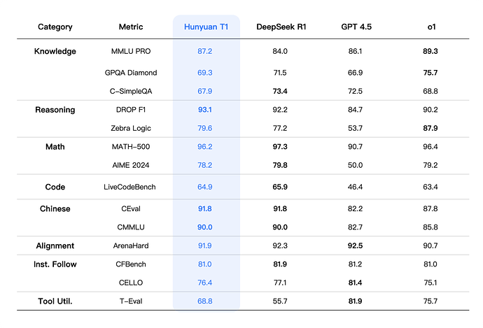
Task: Click the MMLU PRO metric name
Action: point(131,52)
